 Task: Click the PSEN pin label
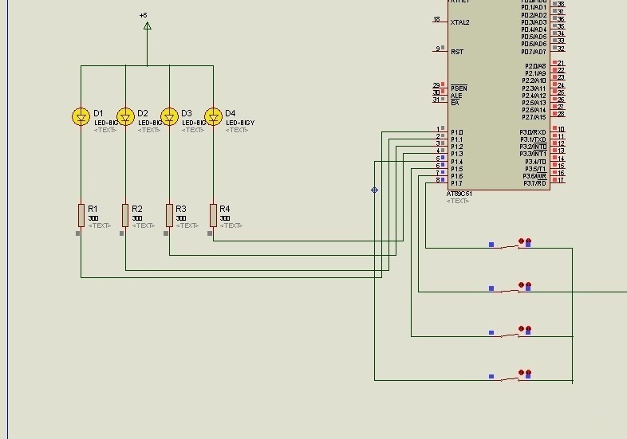pyautogui.click(x=459, y=88)
